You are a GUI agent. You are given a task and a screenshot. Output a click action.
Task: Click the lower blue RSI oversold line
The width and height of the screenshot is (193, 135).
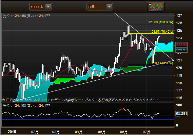(x=88, y=120)
